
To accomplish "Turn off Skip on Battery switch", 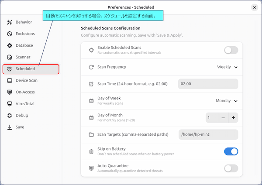I will tap(231, 151).
